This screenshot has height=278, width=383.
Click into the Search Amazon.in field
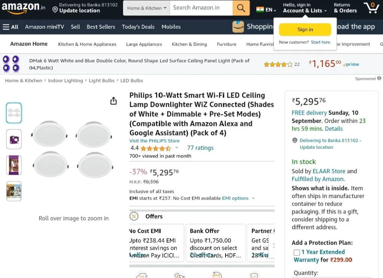(x=201, y=8)
